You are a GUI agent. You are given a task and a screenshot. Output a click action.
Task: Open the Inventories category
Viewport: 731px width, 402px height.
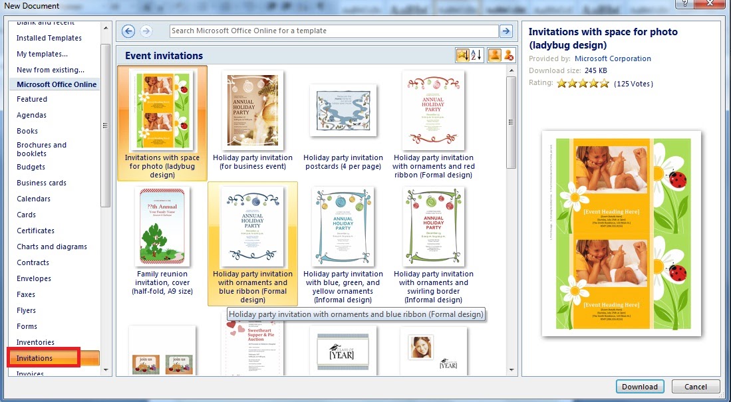(x=35, y=342)
